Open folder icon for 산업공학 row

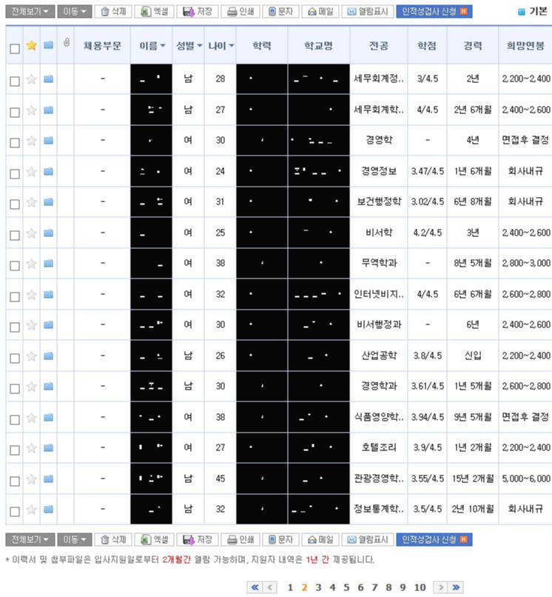pyautogui.click(x=48, y=356)
